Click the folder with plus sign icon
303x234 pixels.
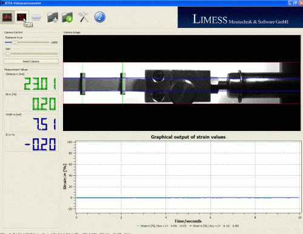[53, 17]
